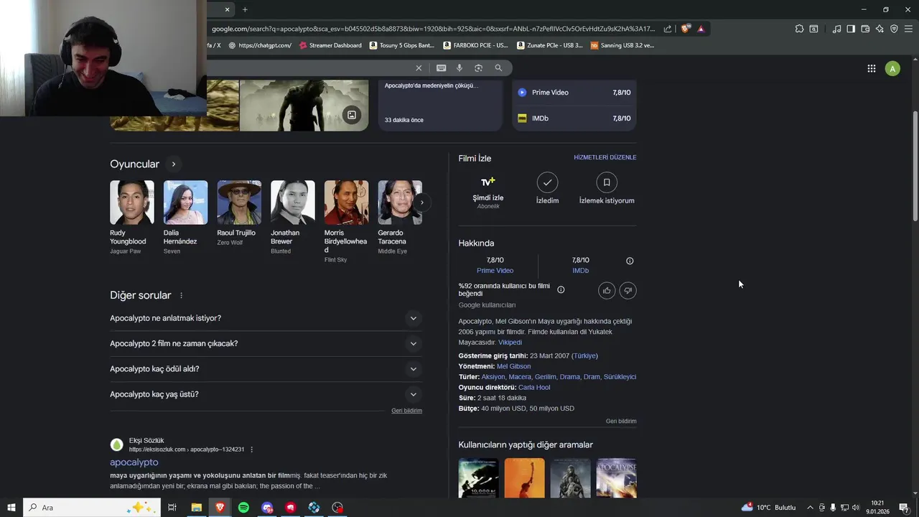This screenshot has width=919, height=517.
Task: Click the Aksiyon genre link
Action: click(493, 377)
